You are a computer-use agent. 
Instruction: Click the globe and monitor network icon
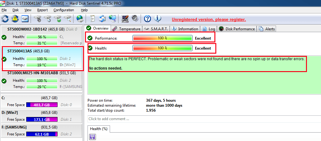(112, 19)
